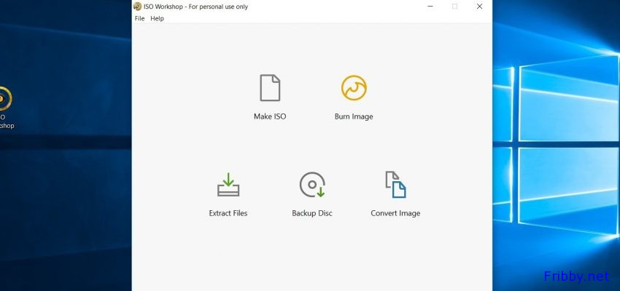
Task: Click the Convert Image pages icon
Action: 395,185
